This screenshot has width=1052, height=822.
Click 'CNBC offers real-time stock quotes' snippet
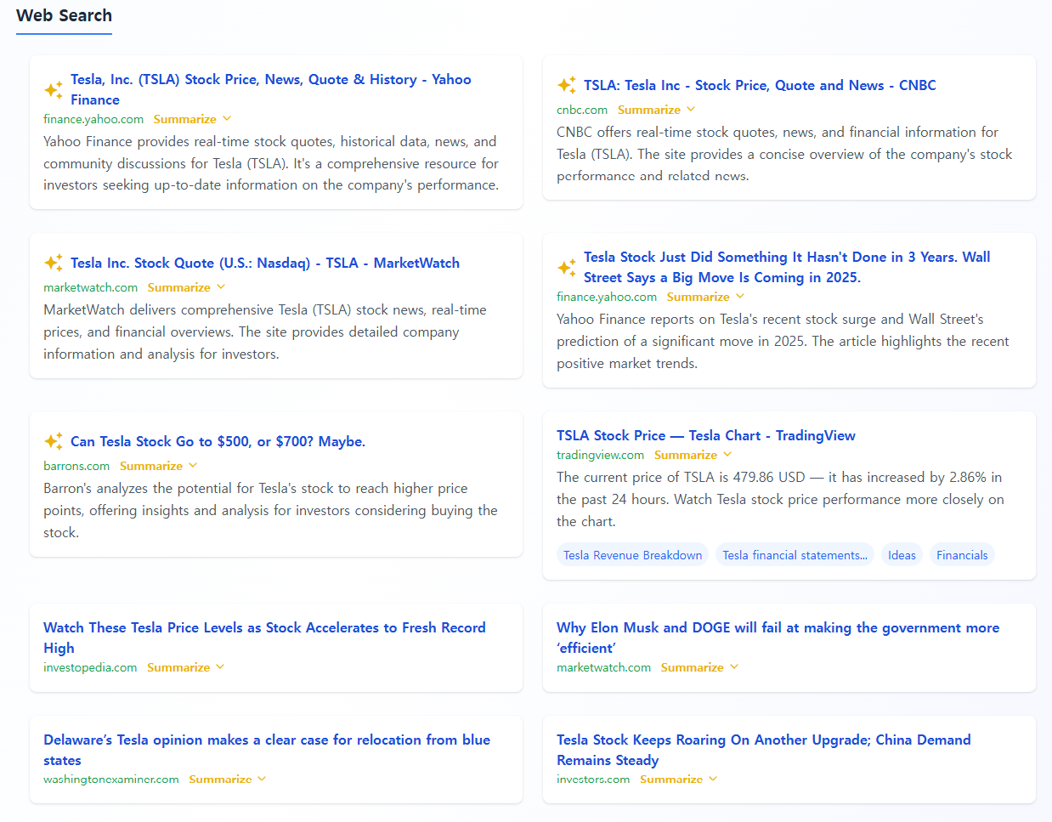pyautogui.click(x=784, y=154)
